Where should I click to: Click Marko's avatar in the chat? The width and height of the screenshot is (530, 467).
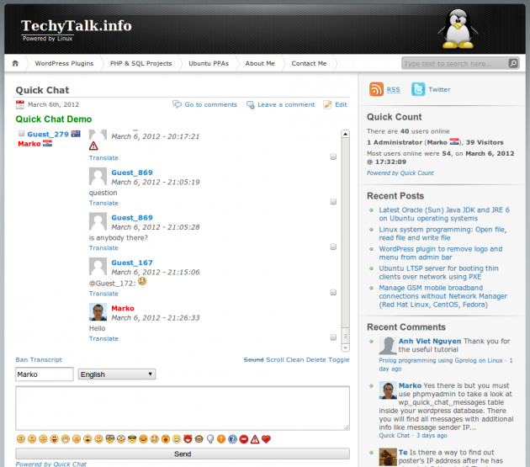[98, 312]
